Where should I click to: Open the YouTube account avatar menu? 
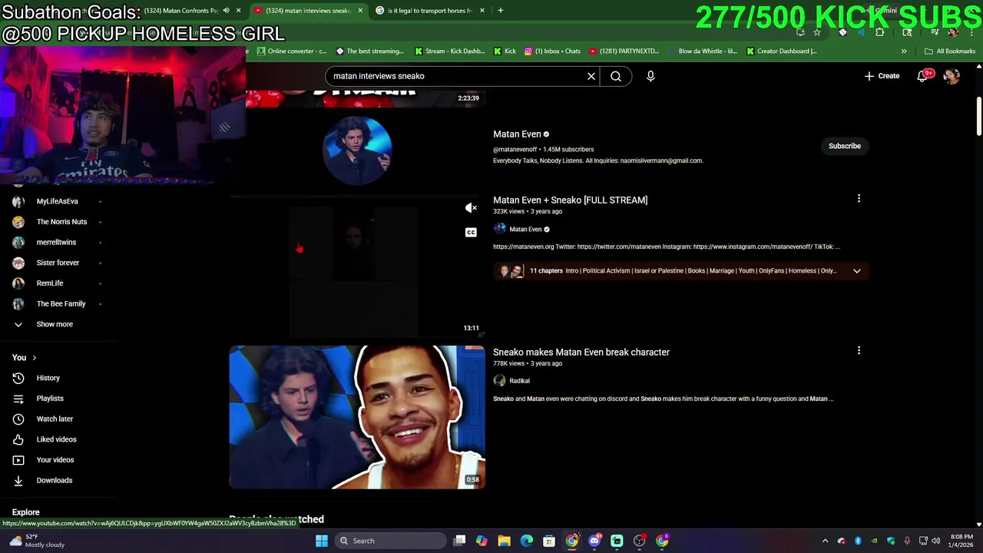click(x=952, y=76)
